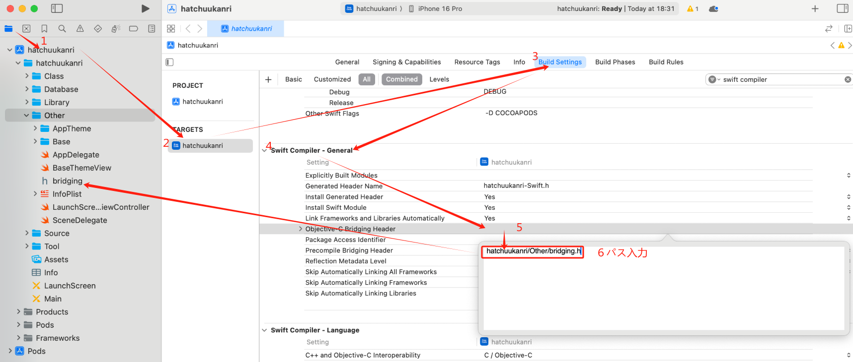Viewport: 853px width, 362px height.
Task: Open the Build Phases tab
Action: pos(615,62)
